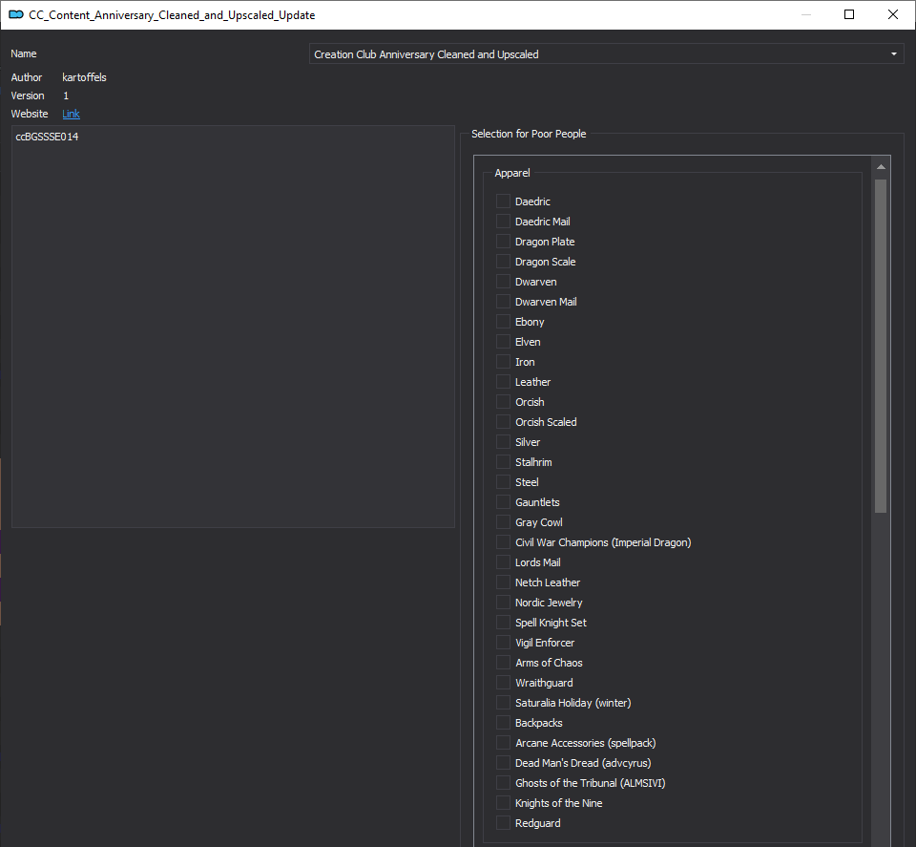This screenshot has height=847, width=916.
Task: Click the ccBGSSSE014 description text
Action: (47, 137)
